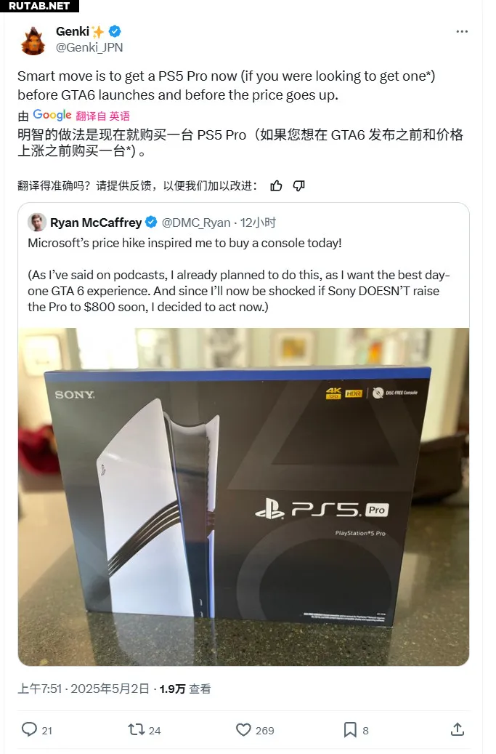Click the Google translation attribution logo
This screenshot has width=496, height=754.
tap(52, 116)
